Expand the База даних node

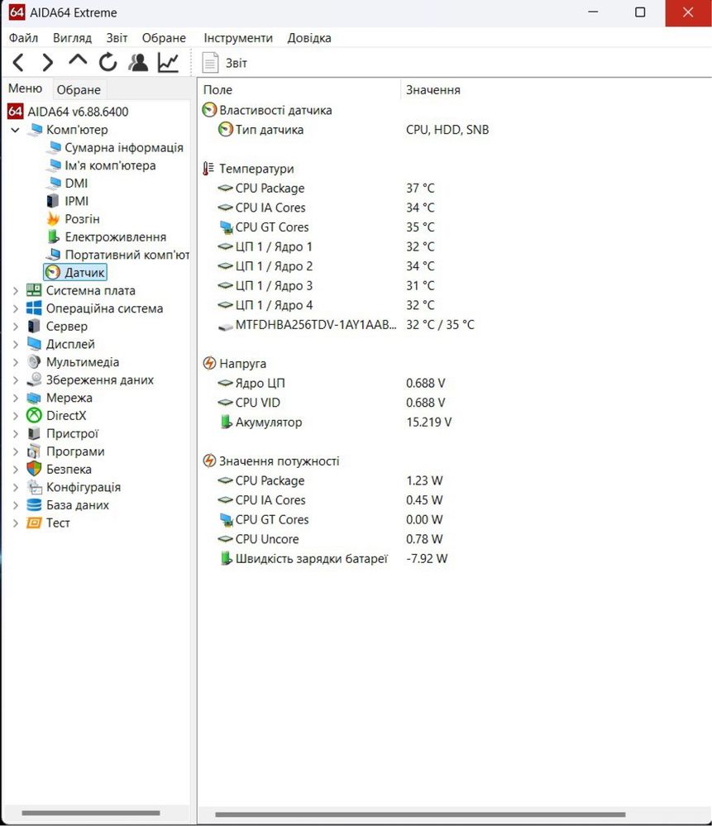point(15,505)
